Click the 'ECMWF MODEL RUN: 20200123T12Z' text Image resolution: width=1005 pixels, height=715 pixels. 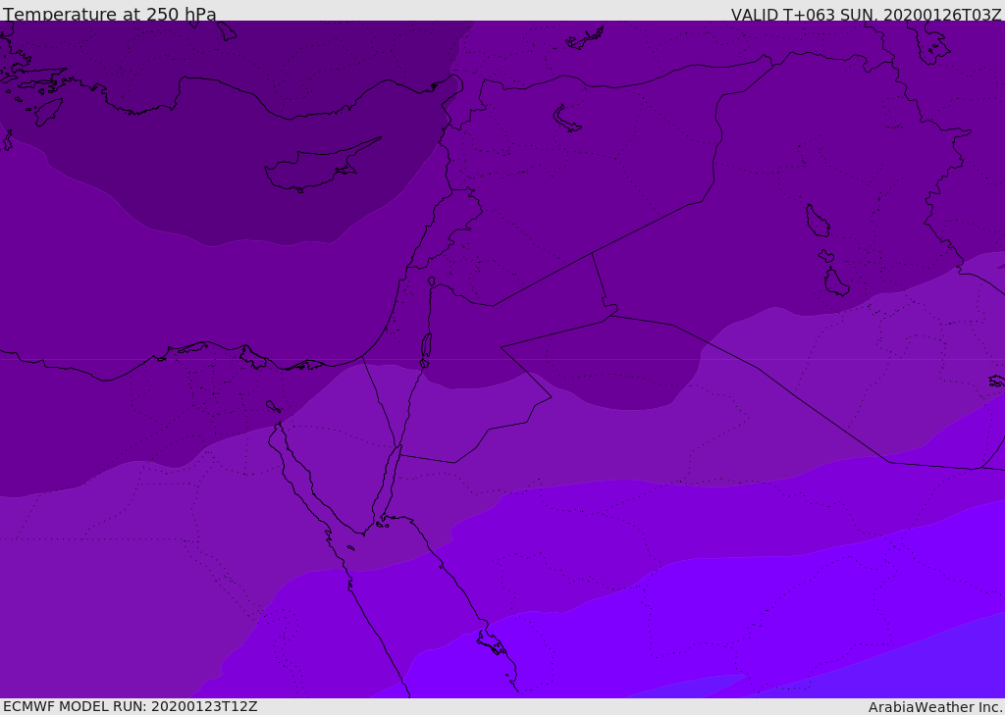(x=131, y=706)
